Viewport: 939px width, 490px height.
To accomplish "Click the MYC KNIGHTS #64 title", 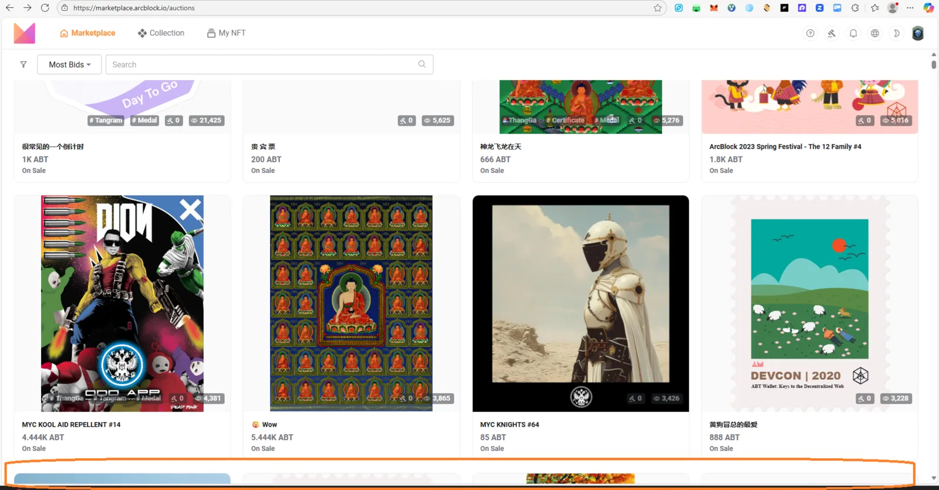I will click(x=509, y=424).
